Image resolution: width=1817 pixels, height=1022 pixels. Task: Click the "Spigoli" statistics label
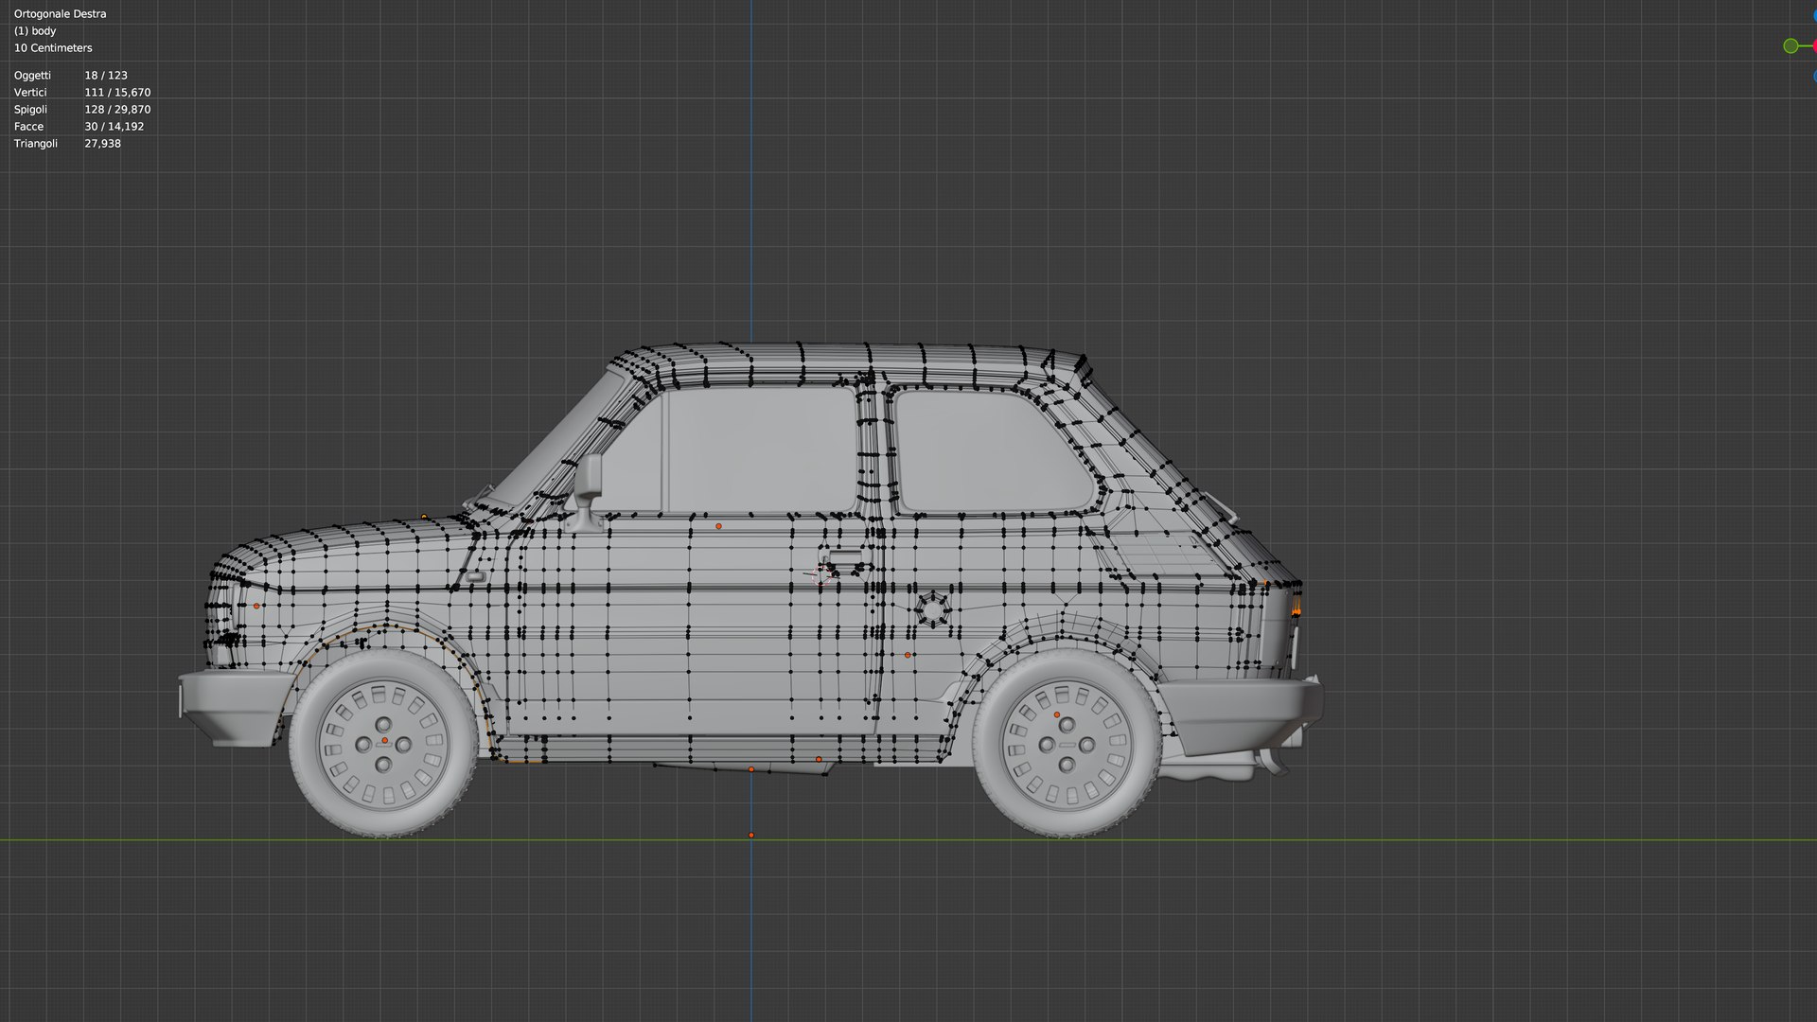tap(30, 110)
